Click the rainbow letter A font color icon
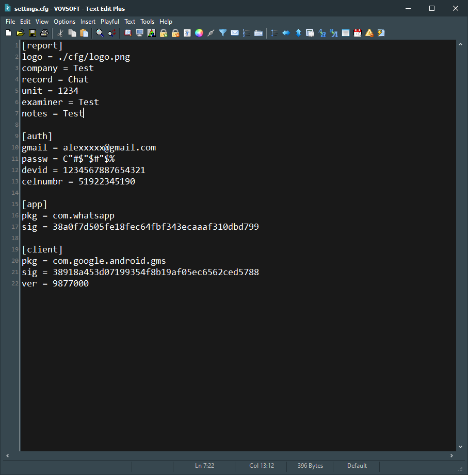The width and height of the screenshot is (468, 475). click(152, 33)
